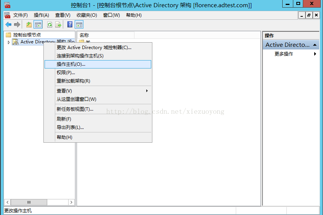Select 重新加载架构(R) context menu entry
Image resolution: width=323 pixels, height=215 pixels.
[x=98, y=81]
